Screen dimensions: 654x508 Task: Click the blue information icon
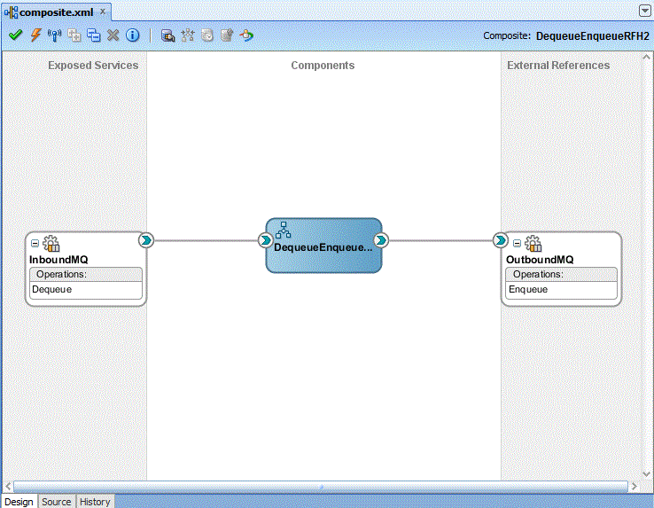132,35
